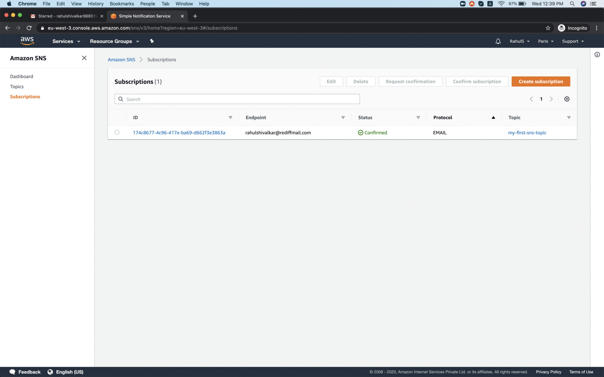Image resolution: width=604 pixels, height=377 pixels.
Task: Reload the page with refresh icon
Action: 29,28
